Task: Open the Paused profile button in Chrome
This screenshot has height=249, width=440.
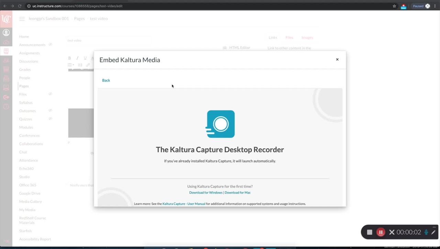Action: (x=421, y=6)
